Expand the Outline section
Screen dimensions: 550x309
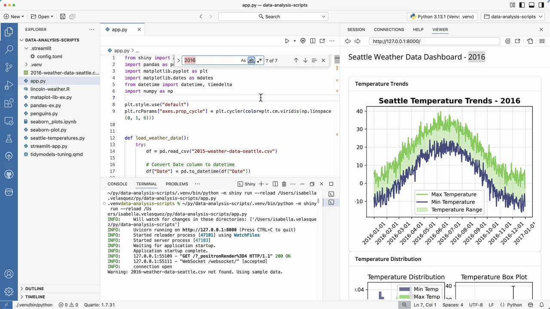click(x=34, y=288)
